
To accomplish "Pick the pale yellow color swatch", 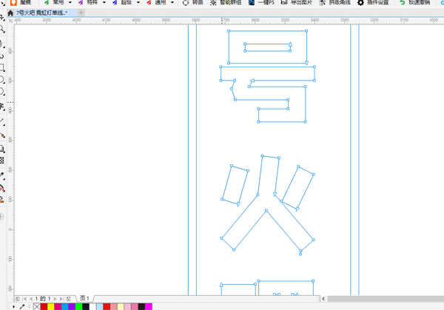I will [121, 306].
